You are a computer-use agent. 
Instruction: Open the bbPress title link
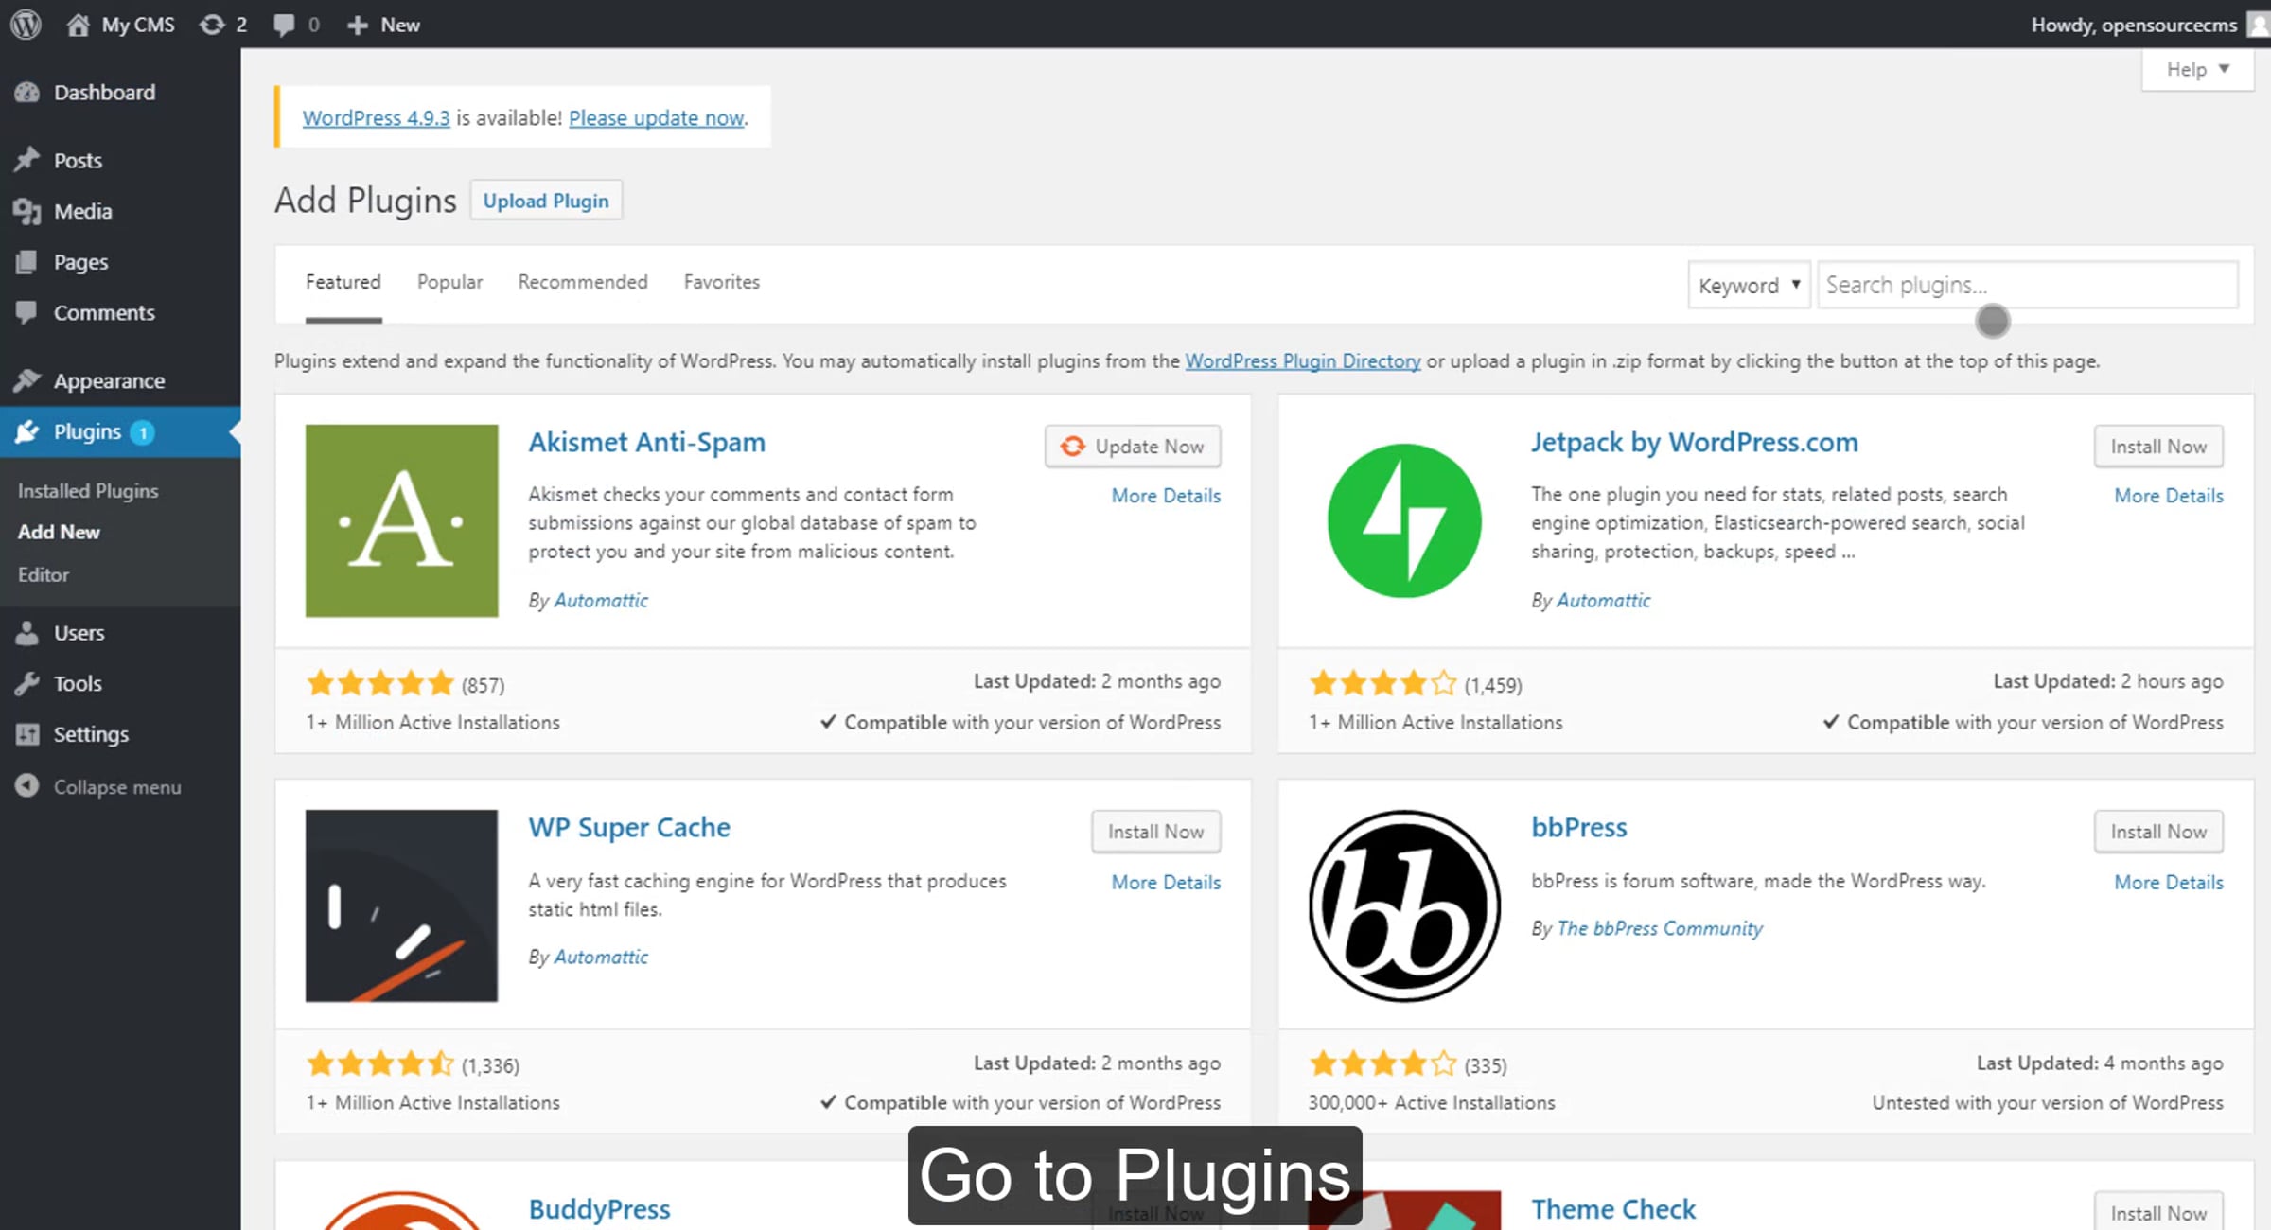pyautogui.click(x=1579, y=827)
